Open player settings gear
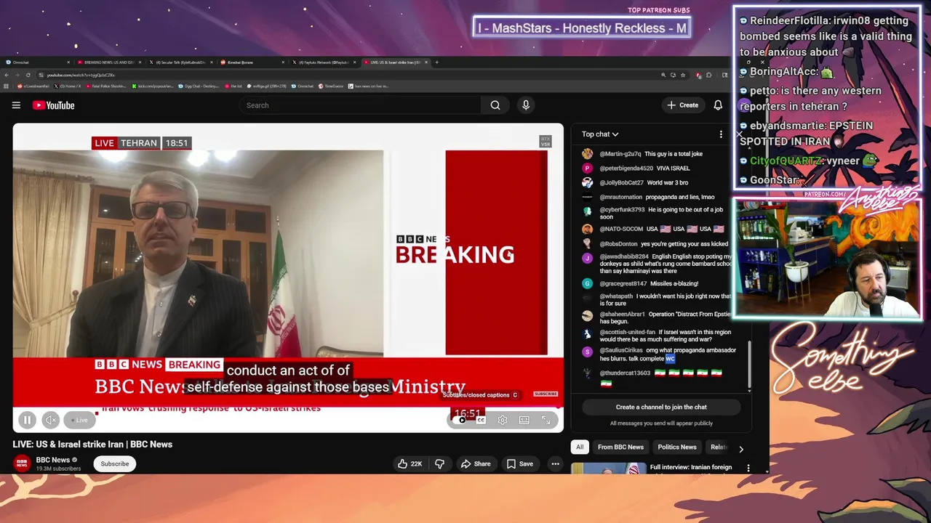Image resolution: width=931 pixels, height=523 pixels. point(503,420)
